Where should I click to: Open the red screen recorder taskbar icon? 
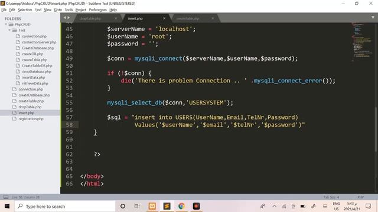(x=196, y=206)
